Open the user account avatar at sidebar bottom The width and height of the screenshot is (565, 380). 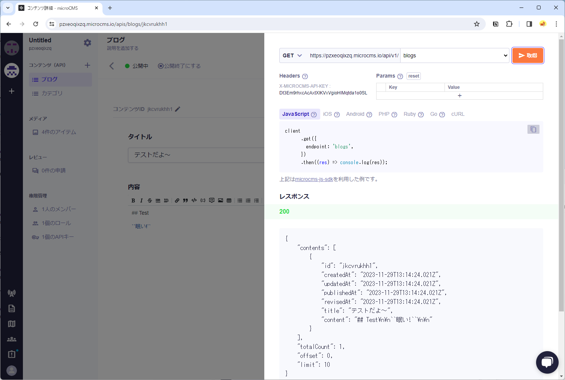click(x=12, y=371)
